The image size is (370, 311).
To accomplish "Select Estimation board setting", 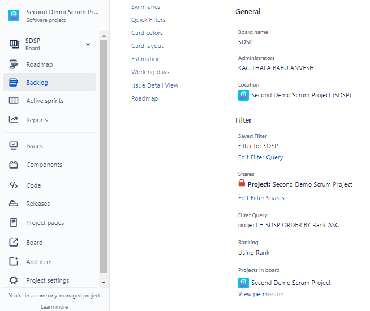I will [146, 59].
